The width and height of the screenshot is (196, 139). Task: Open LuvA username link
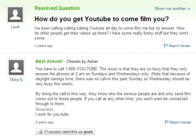click(15, 27)
